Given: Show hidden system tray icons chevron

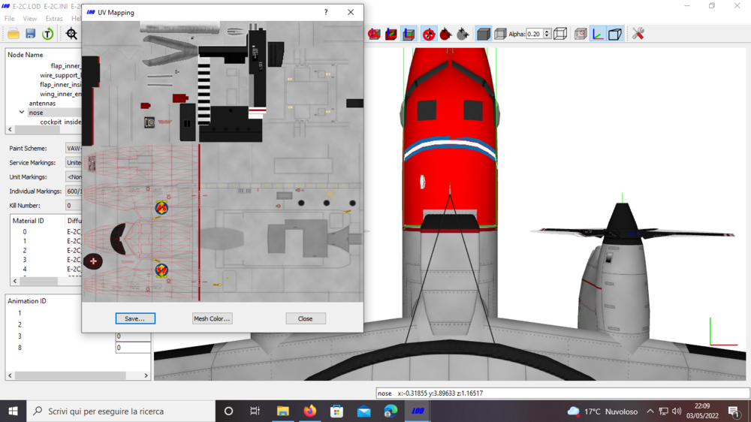Looking at the screenshot, I should point(650,411).
